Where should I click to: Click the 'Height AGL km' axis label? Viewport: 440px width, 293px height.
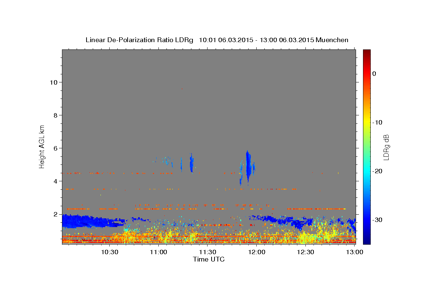42,146
